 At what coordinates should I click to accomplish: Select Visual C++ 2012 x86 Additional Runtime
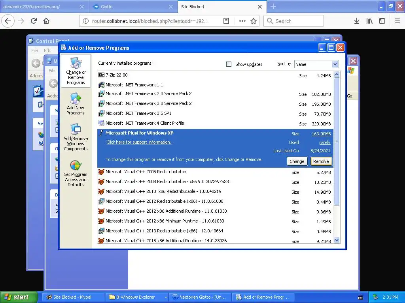coord(215,211)
